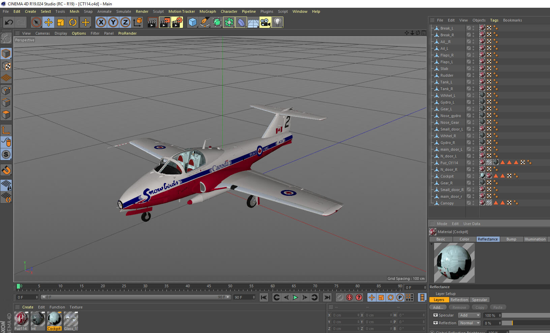Open Edit Render Settings icon
This screenshot has width=550, height=333.
177,23
